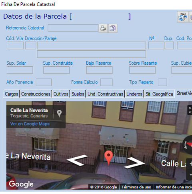The width and height of the screenshot is (192, 194).
Task: Focus the Sup. Solar input box
Action: coord(20,70)
